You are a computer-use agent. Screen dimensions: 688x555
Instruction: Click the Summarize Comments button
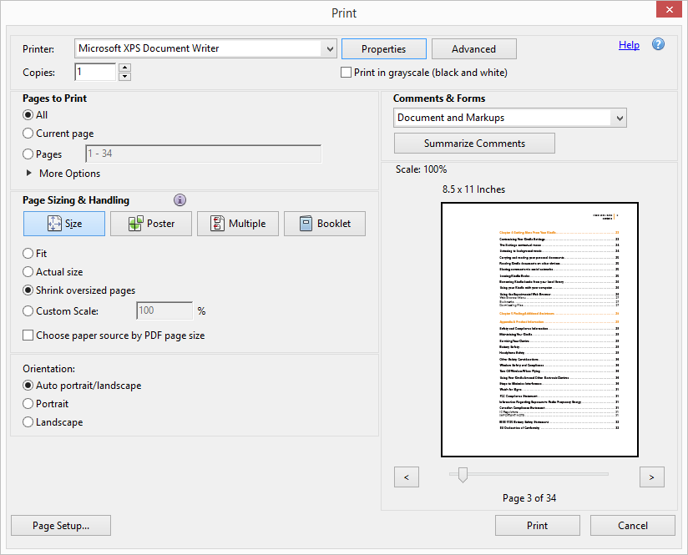pos(474,144)
